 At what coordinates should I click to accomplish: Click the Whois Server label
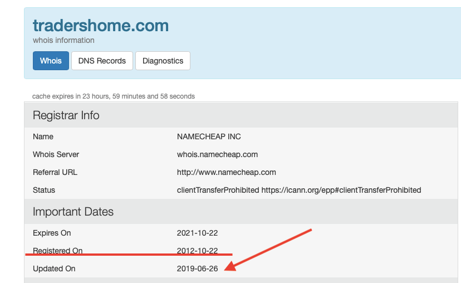(x=56, y=154)
